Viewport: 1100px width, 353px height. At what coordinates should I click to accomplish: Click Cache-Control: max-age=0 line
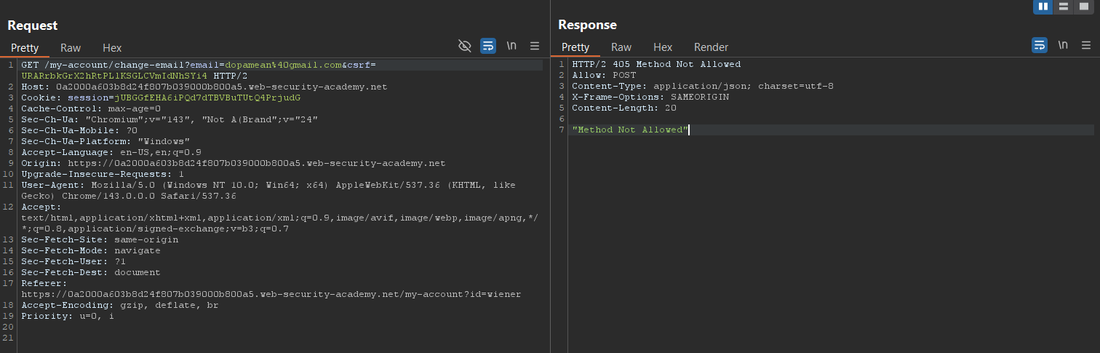coord(91,108)
